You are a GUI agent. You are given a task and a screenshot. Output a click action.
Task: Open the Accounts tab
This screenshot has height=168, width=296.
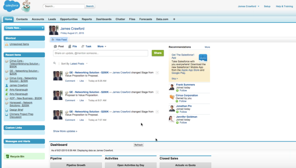coord(38,19)
